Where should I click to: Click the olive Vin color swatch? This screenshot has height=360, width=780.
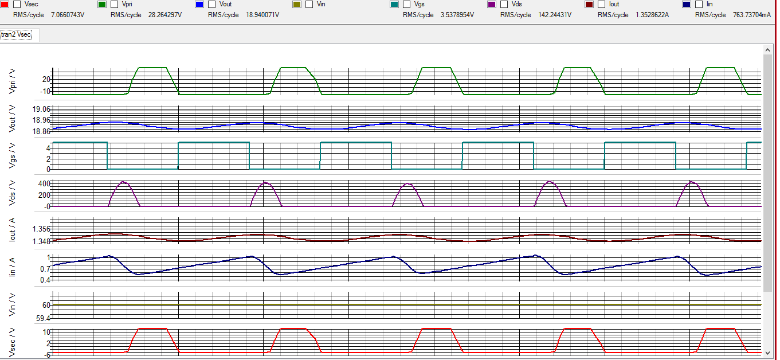[x=296, y=4]
